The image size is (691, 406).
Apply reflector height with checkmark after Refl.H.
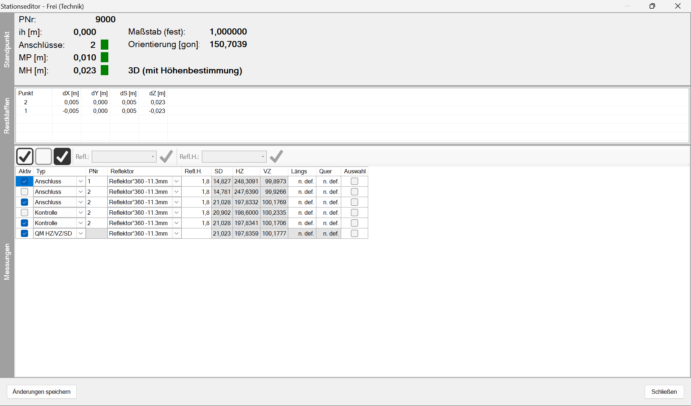[x=276, y=156]
